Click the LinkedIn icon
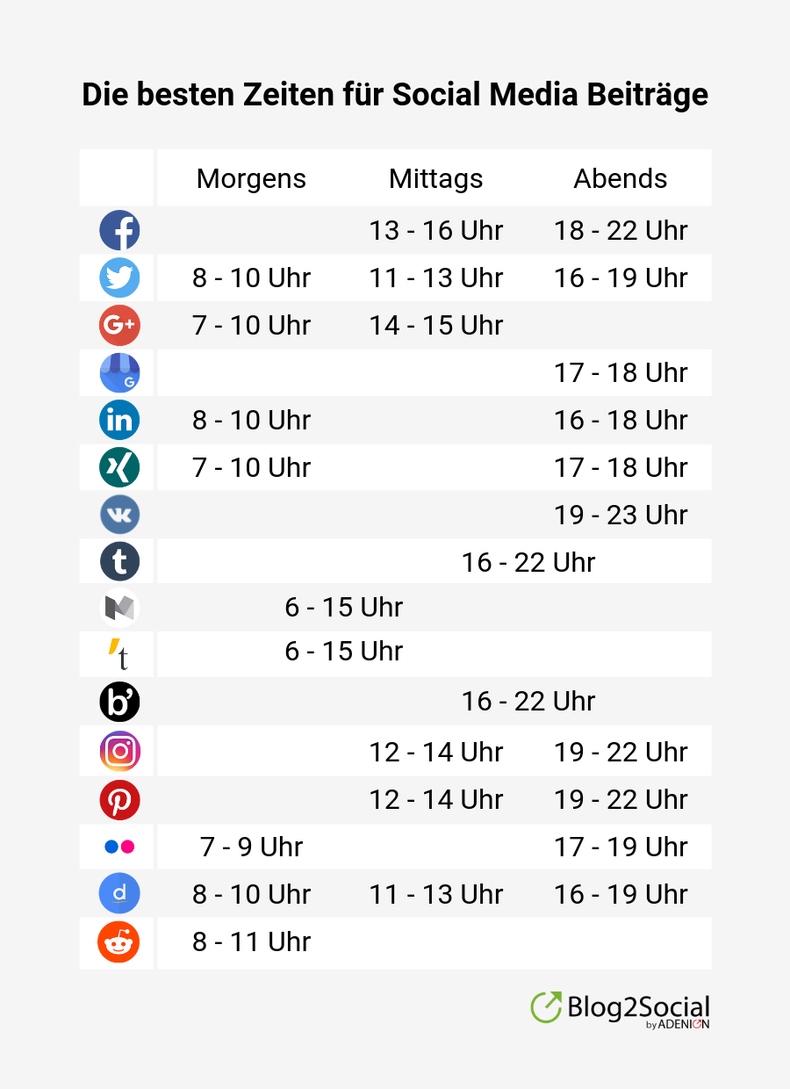Image resolution: width=790 pixels, height=1089 pixels. [x=119, y=420]
